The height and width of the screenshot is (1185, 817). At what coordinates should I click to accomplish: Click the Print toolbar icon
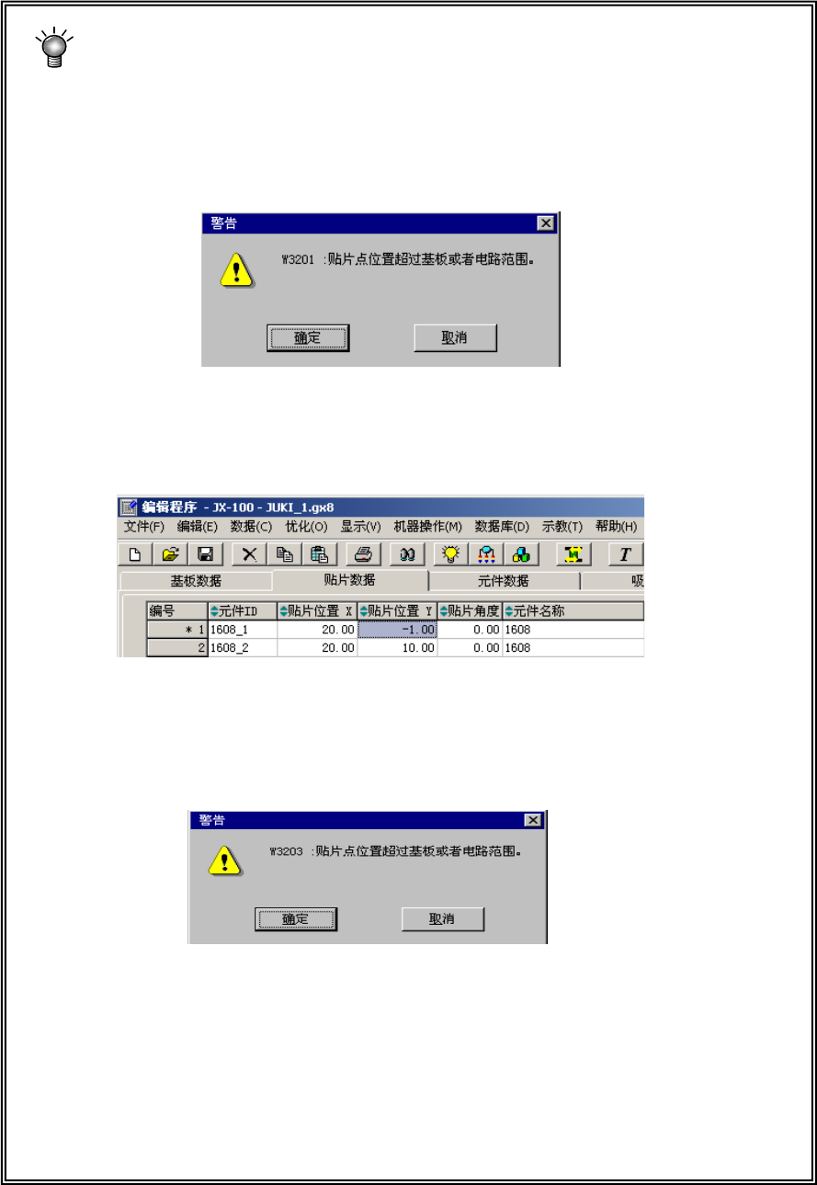click(363, 554)
